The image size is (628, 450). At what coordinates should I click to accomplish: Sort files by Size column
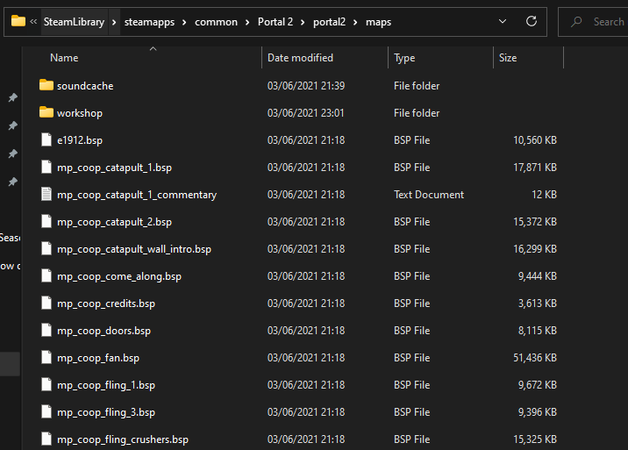508,58
